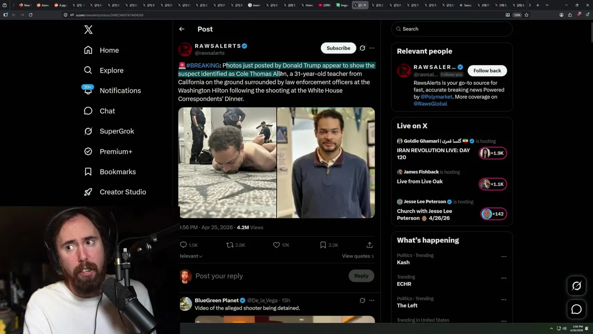Open more options for Kash trend
This screenshot has height=334, width=593.
pyautogui.click(x=504, y=257)
